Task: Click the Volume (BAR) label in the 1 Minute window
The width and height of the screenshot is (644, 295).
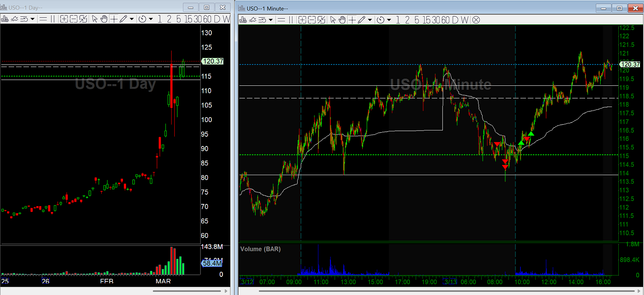Action: pyautogui.click(x=261, y=249)
